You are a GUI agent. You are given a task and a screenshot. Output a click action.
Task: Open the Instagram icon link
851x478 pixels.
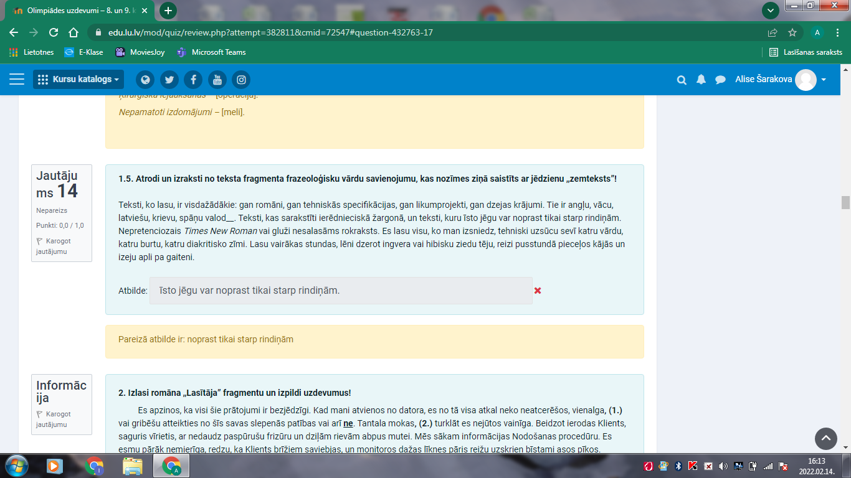[241, 80]
